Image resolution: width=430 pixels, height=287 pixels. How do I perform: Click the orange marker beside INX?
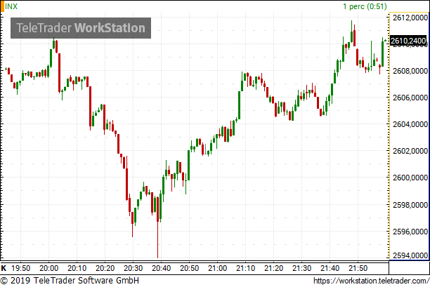[x=2, y=6]
